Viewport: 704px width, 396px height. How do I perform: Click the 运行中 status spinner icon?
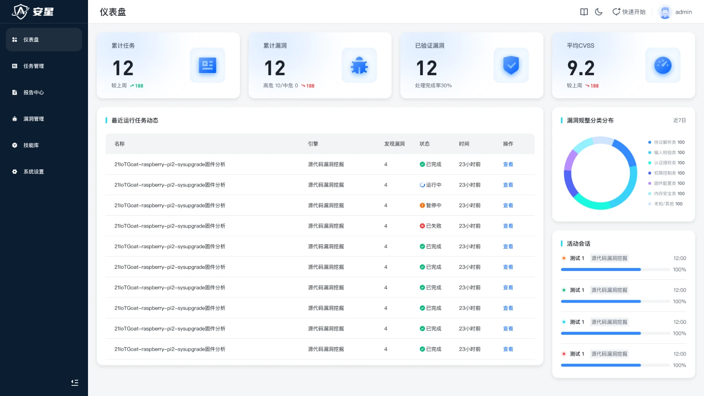422,185
